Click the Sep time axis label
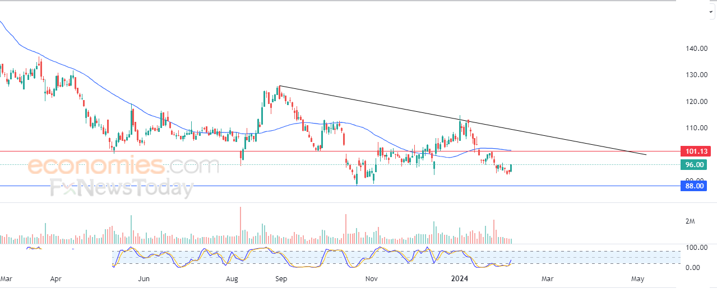Screen dimensions: 717x289 tap(281, 278)
